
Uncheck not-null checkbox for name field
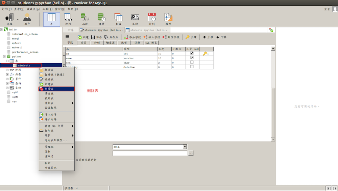(192, 58)
